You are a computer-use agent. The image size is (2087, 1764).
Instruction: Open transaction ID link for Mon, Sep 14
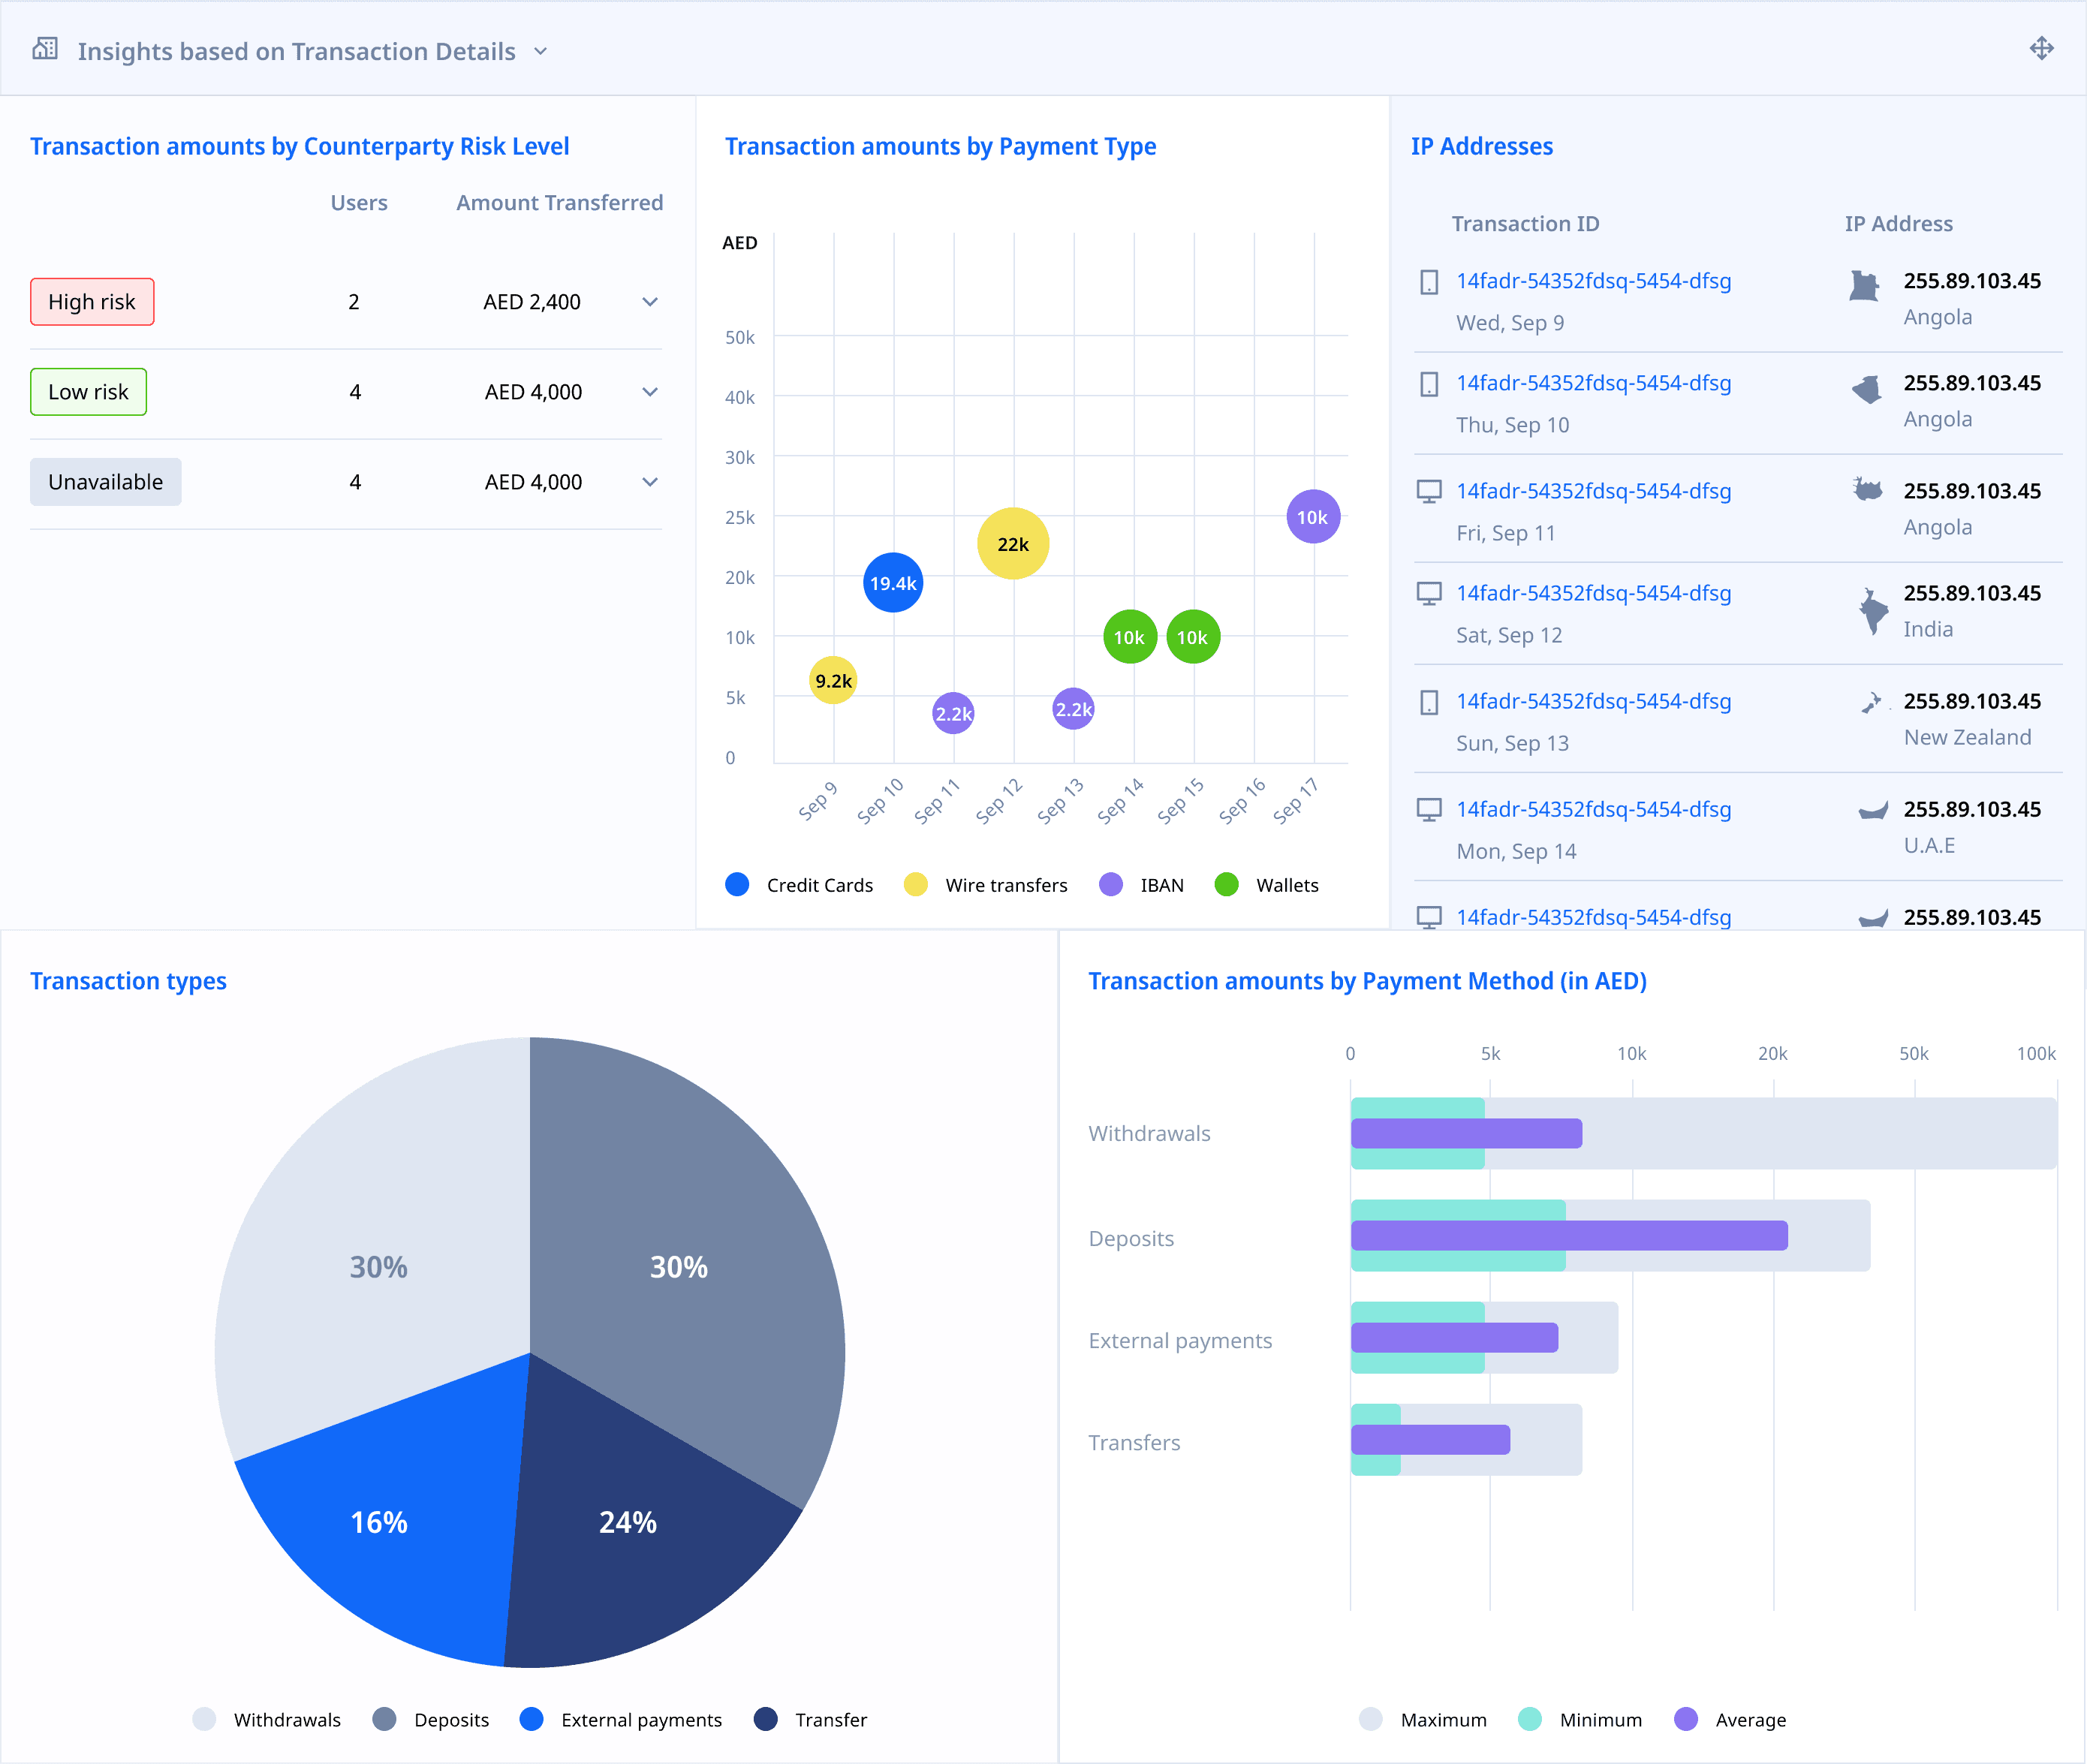[1593, 809]
